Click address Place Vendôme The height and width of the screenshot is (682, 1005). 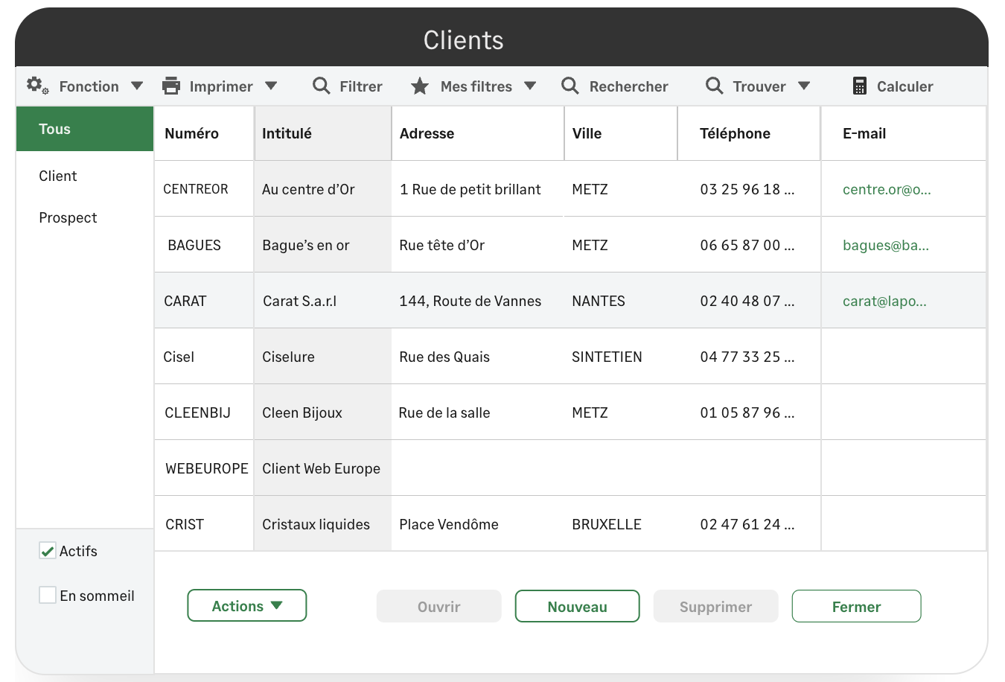(x=449, y=524)
